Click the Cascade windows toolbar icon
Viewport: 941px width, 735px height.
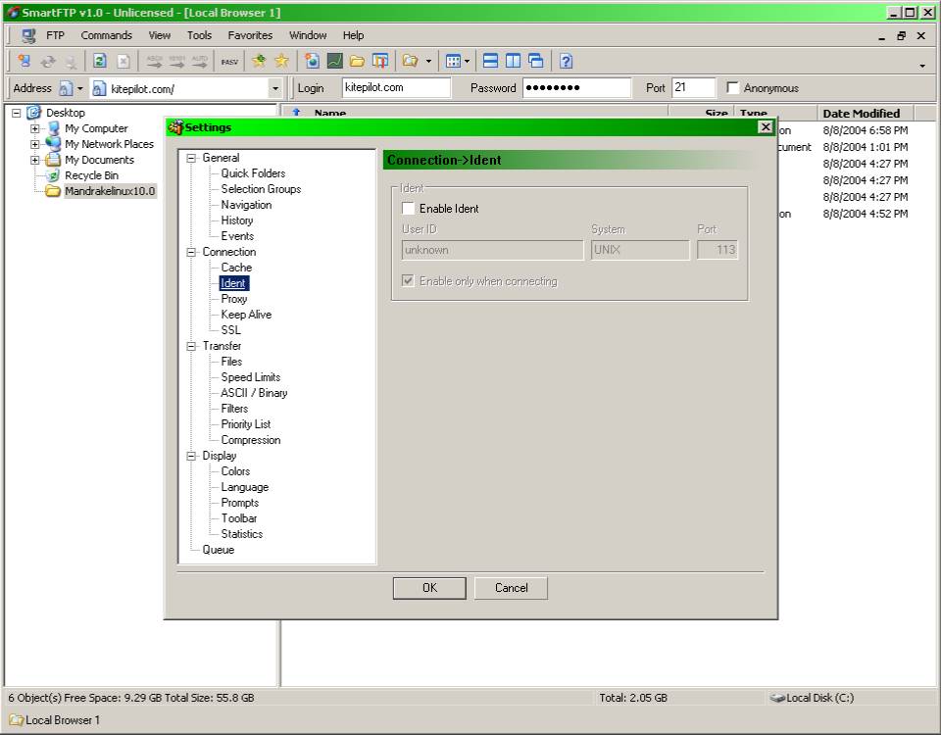coord(535,61)
